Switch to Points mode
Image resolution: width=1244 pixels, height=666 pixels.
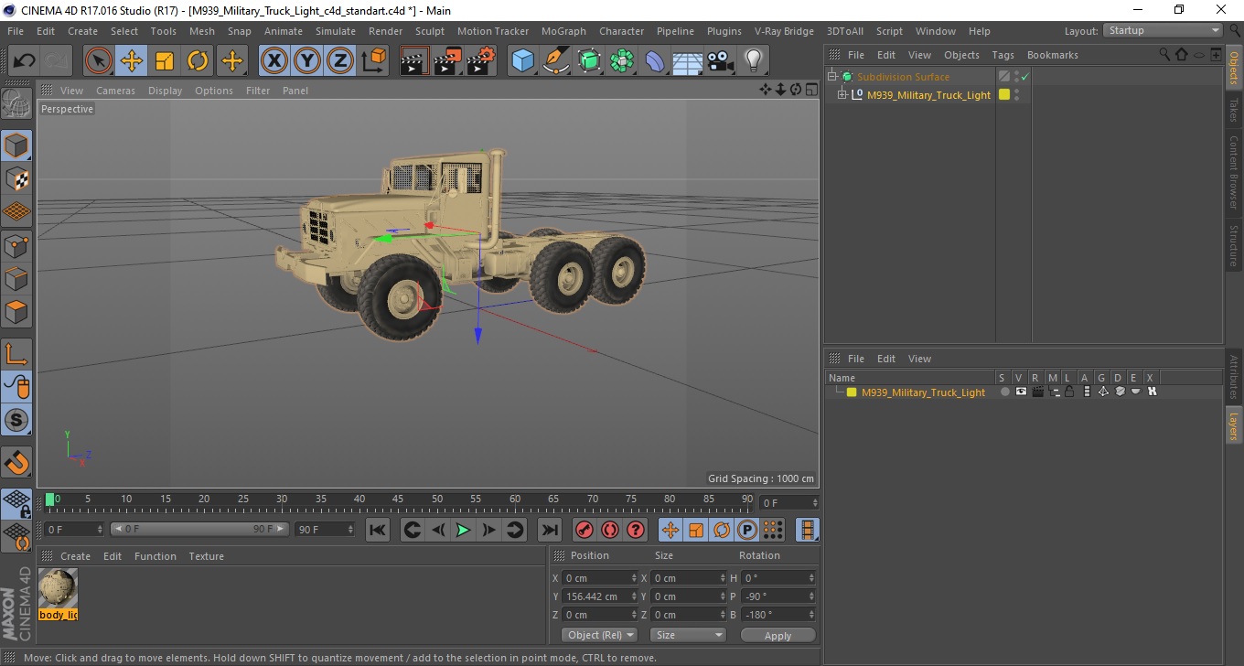(x=16, y=245)
